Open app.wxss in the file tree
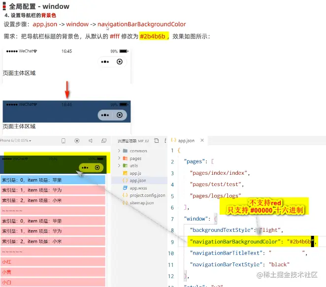 click(138, 188)
